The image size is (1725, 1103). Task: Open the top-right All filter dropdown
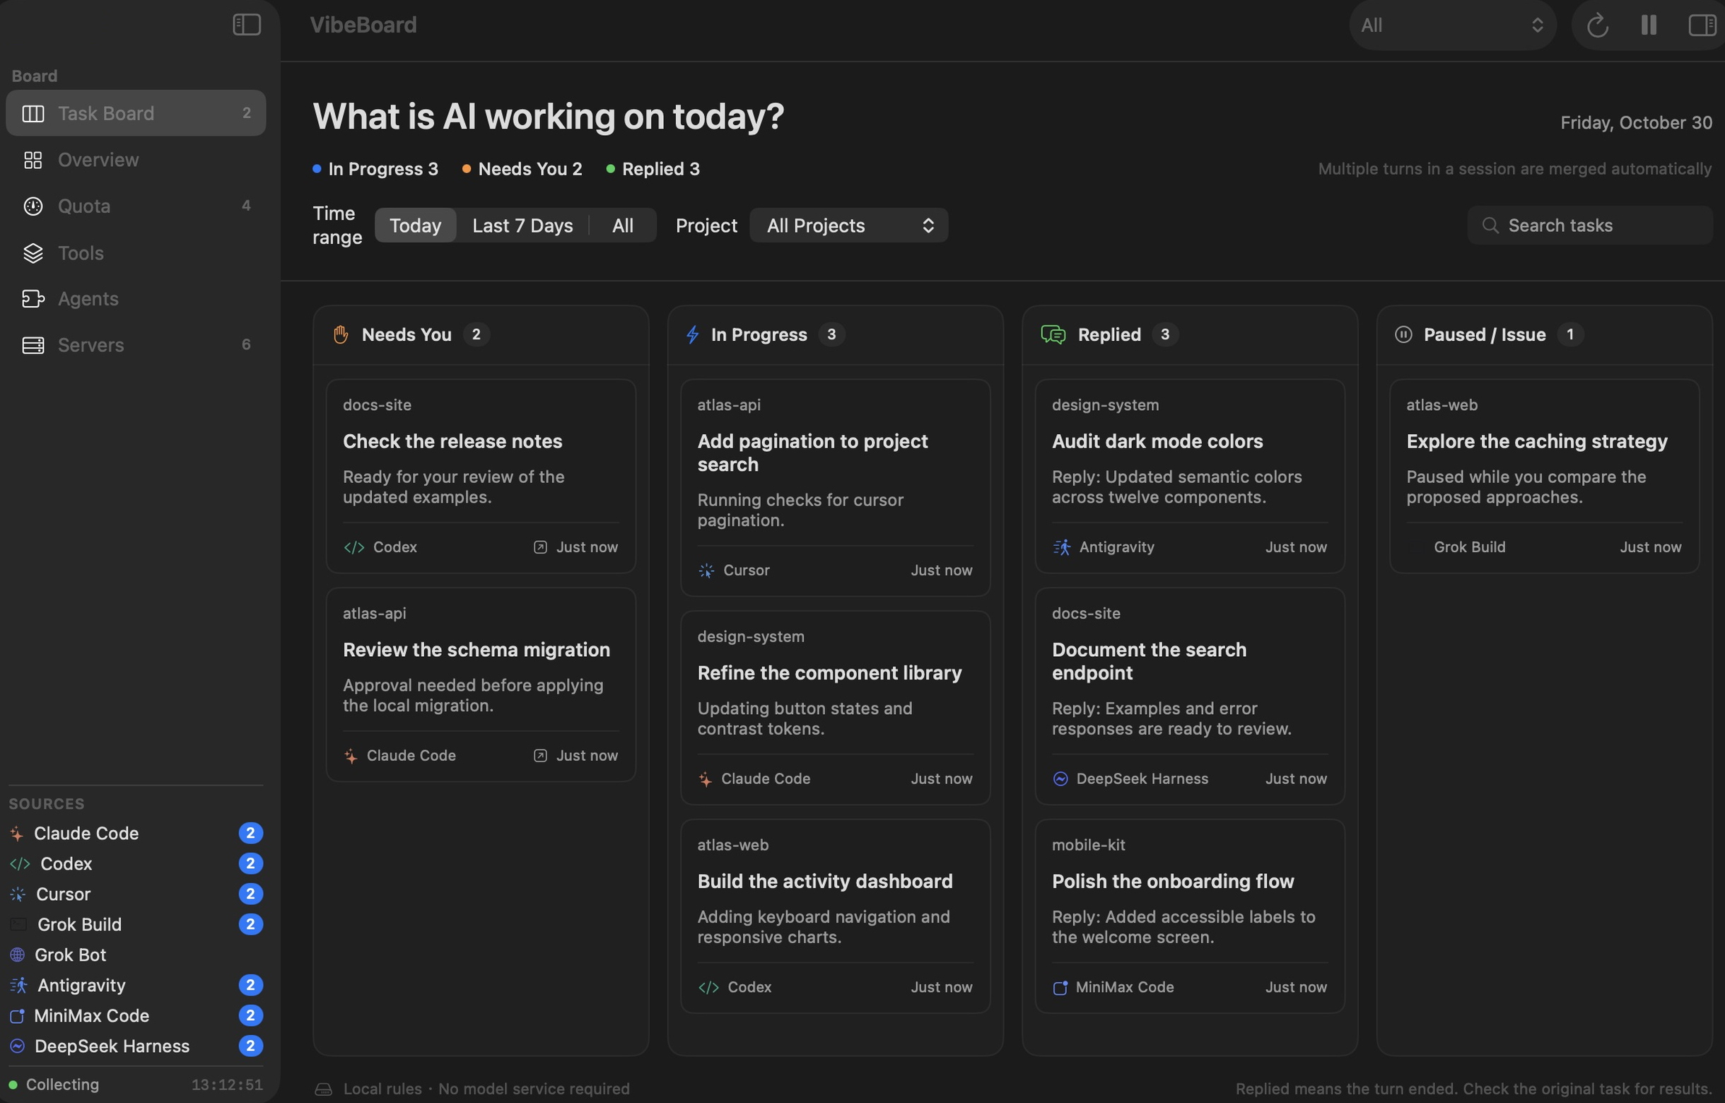pyautogui.click(x=1453, y=25)
